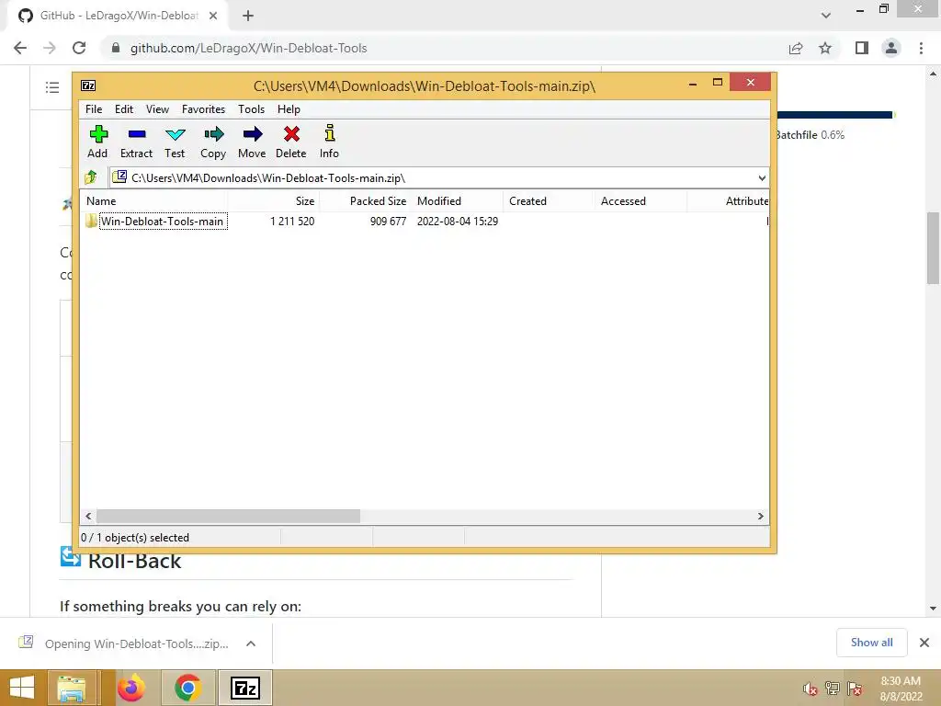941x706 pixels.
Task: Click the modified date 2022-08-04 15:29
Action: point(458,221)
